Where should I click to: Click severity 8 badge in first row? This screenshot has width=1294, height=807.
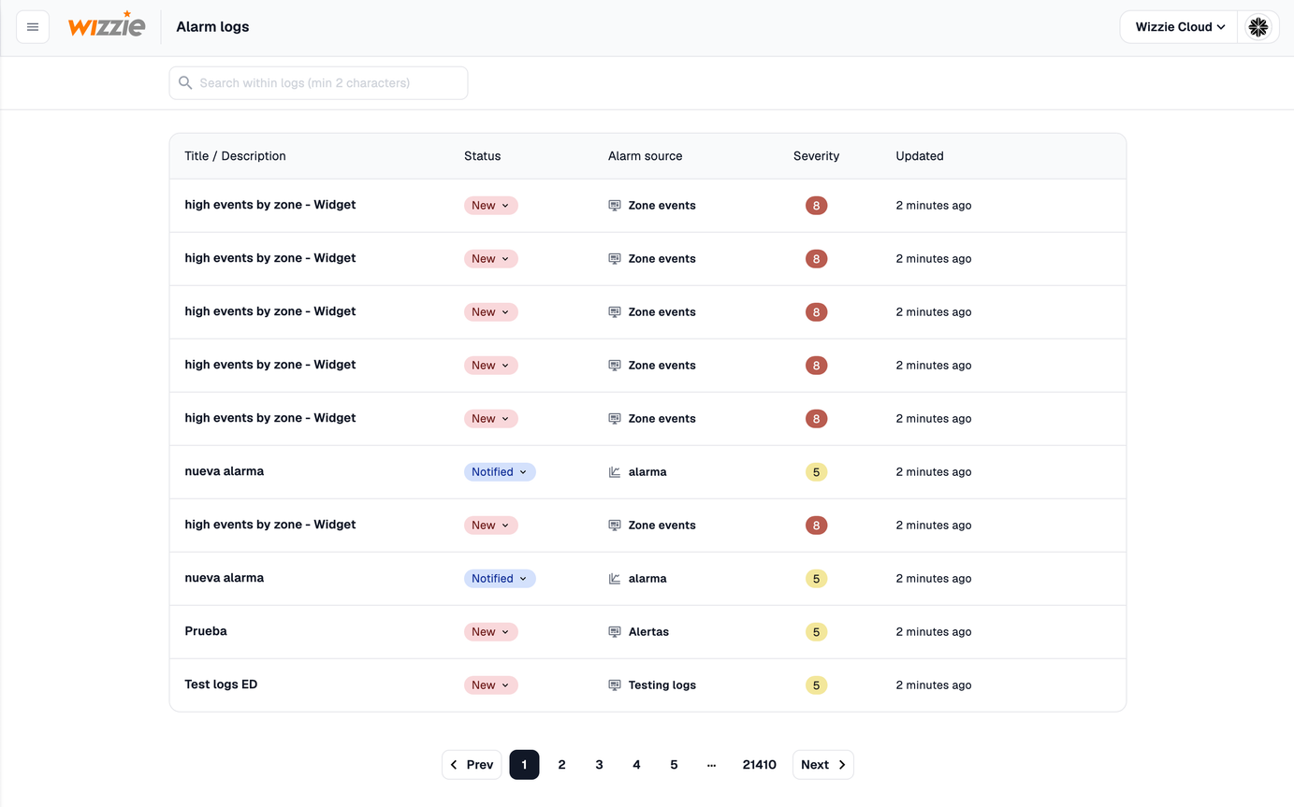(816, 206)
